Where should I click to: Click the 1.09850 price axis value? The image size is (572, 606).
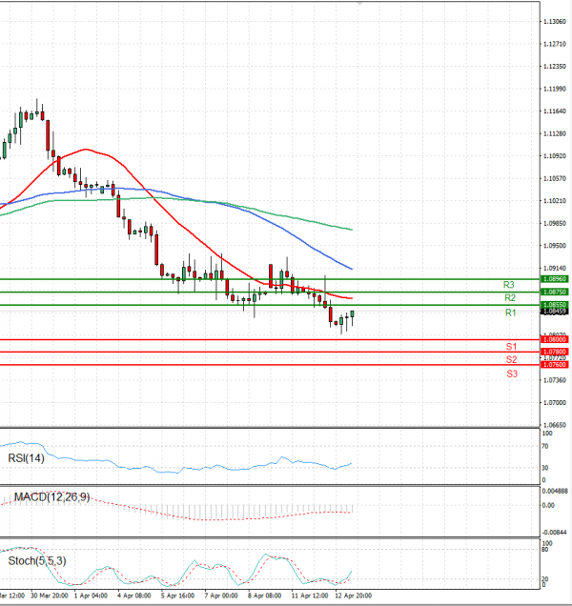tap(555, 223)
